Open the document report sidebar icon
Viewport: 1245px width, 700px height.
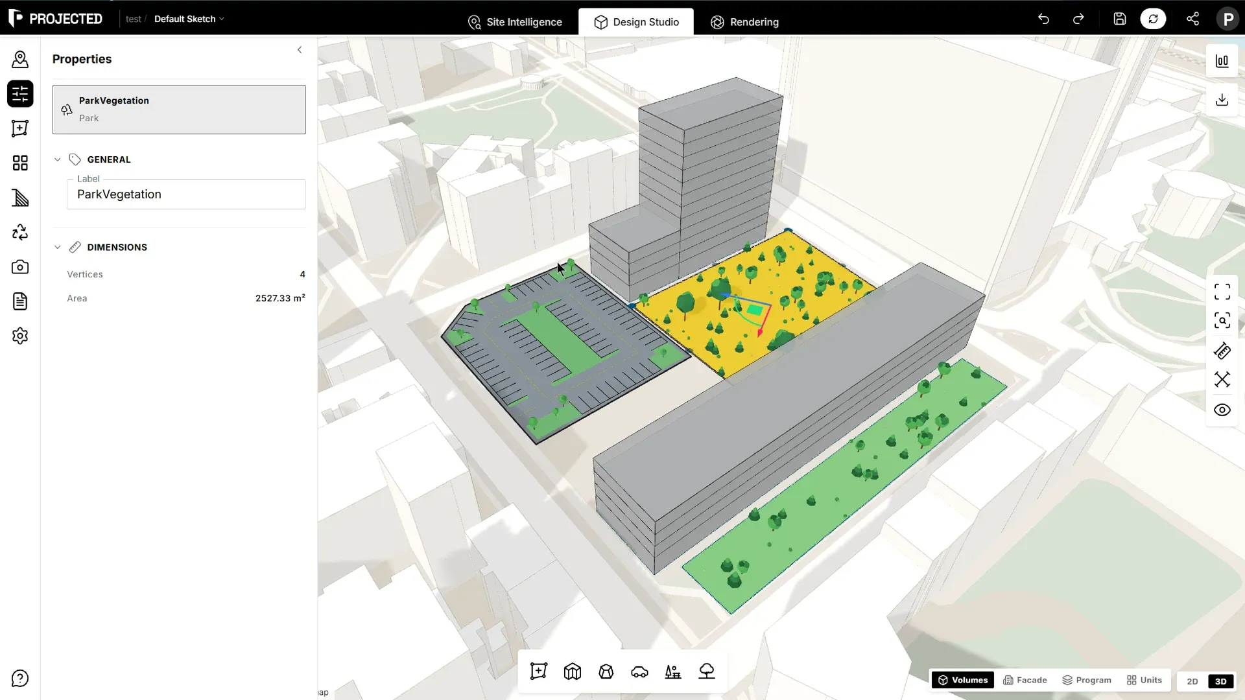click(20, 301)
